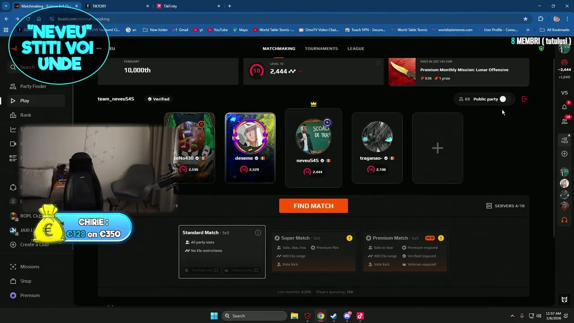The width and height of the screenshot is (574, 323).
Task: Select the Premium Match mode card
Action: click(405, 252)
